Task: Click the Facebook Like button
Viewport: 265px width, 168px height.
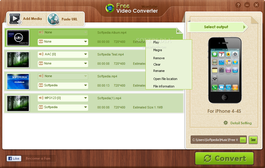Action: (x=14, y=159)
